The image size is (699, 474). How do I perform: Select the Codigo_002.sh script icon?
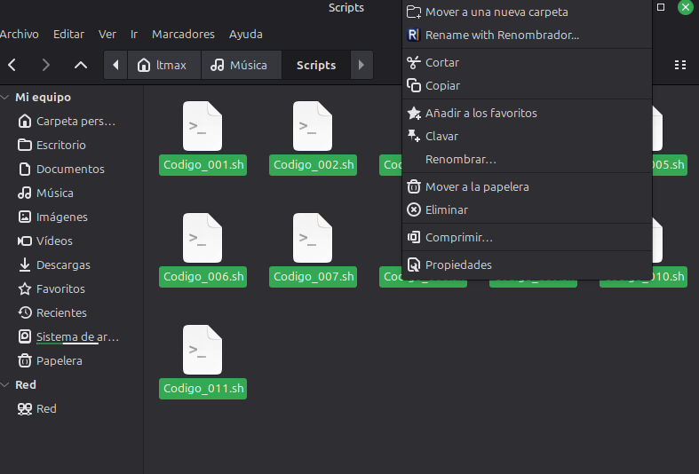click(313, 126)
